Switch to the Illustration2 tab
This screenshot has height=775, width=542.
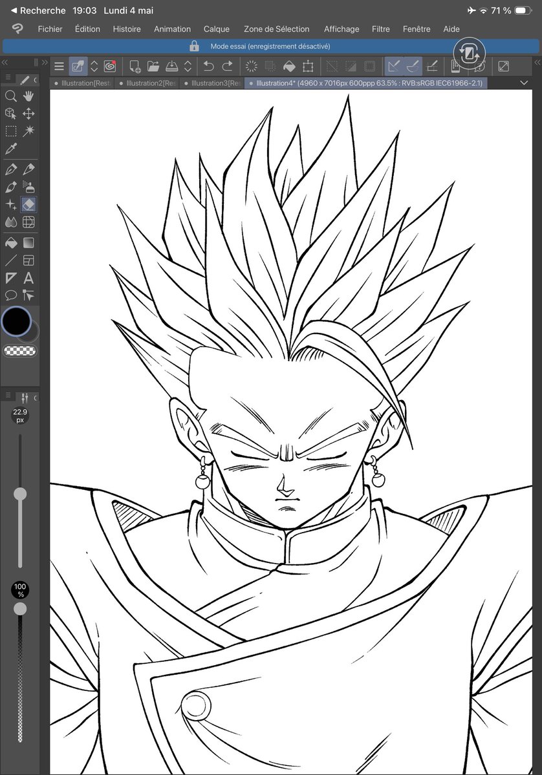coord(147,83)
